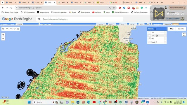Select the draw line tool
This screenshot has height=105, width=187.
click(x=11, y=29)
